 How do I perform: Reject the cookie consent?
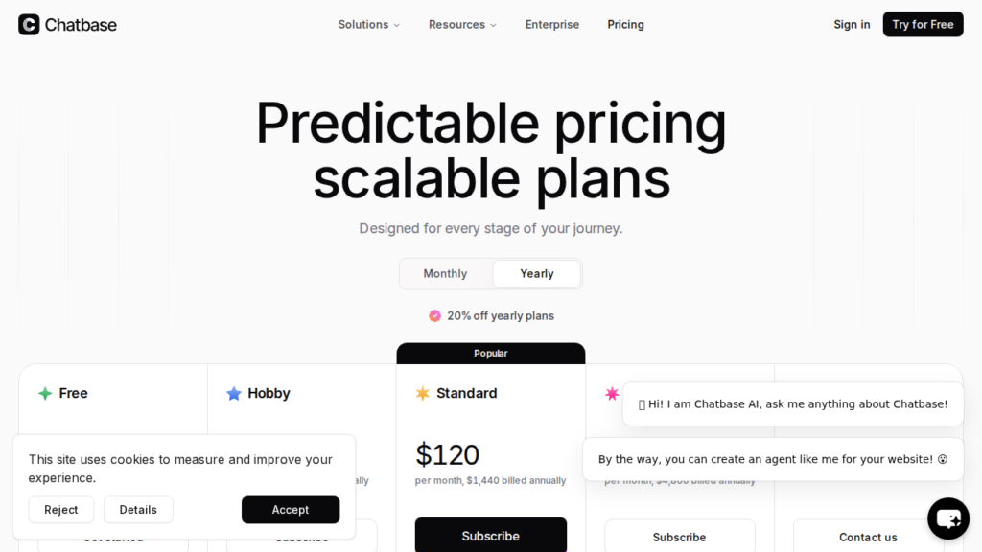click(x=61, y=510)
